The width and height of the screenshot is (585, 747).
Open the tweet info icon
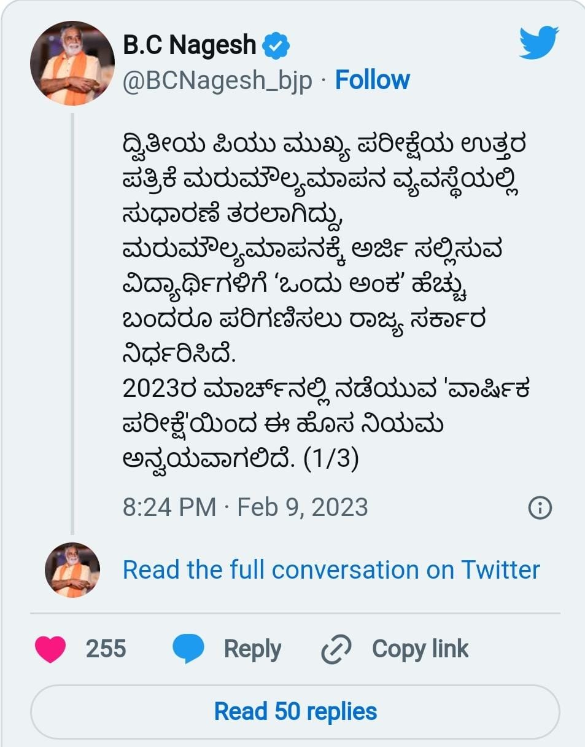pyautogui.click(x=540, y=507)
